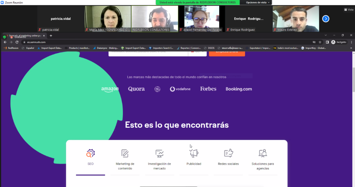Click the Vodafone brand logo
The image size is (355, 187).
(180, 89)
